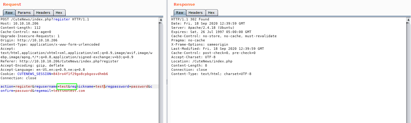Screen dimensions: 411x123
Task: Click the Referer header line
Action: click(x=60, y=61)
